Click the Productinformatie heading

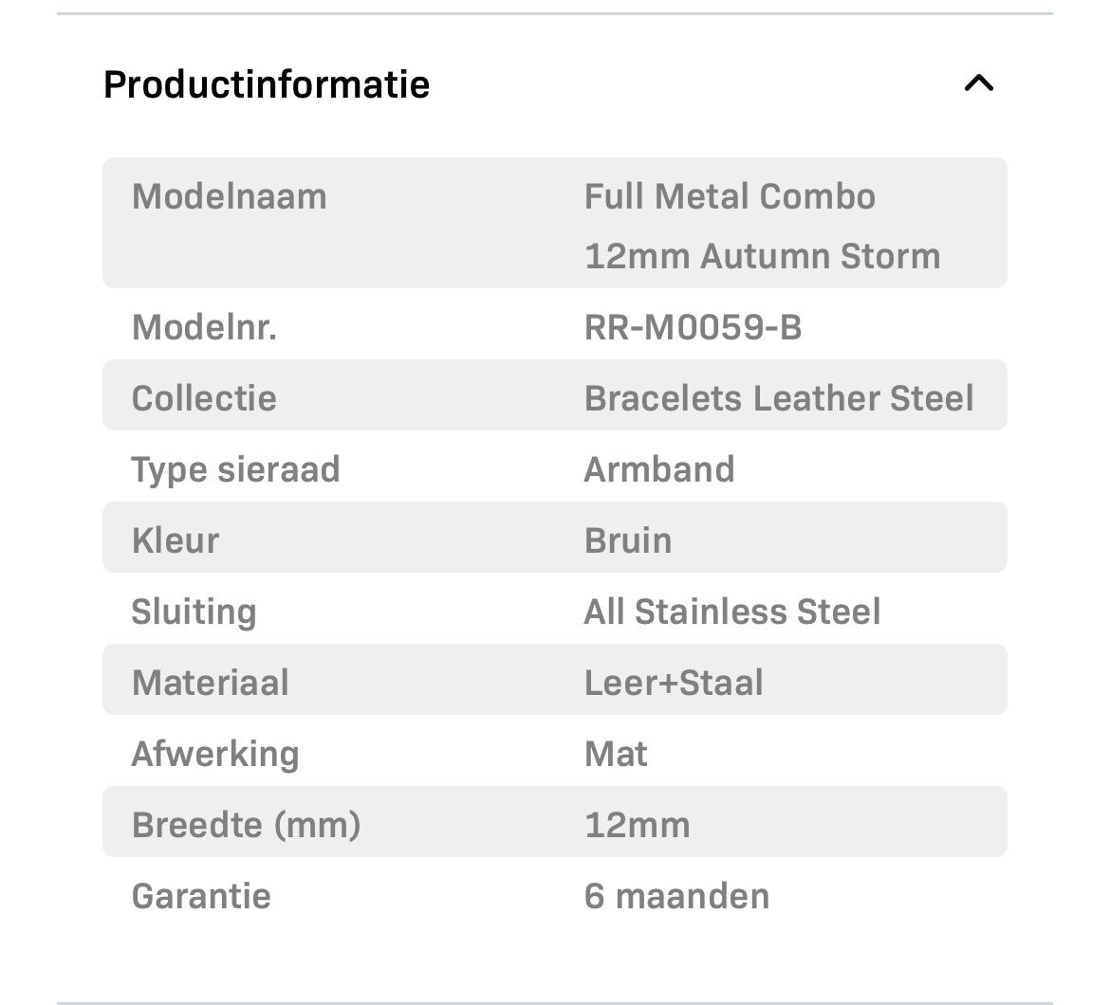(267, 84)
